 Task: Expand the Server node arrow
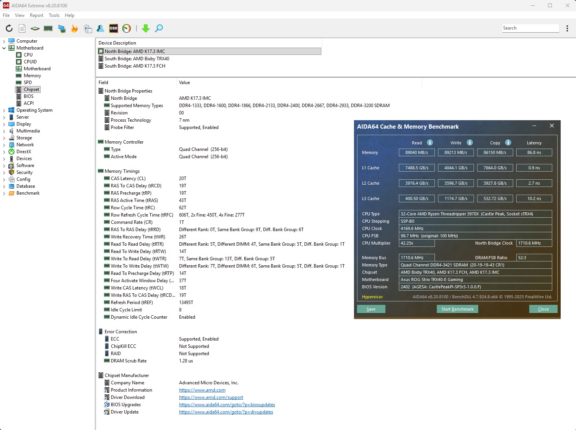click(x=4, y=117)
